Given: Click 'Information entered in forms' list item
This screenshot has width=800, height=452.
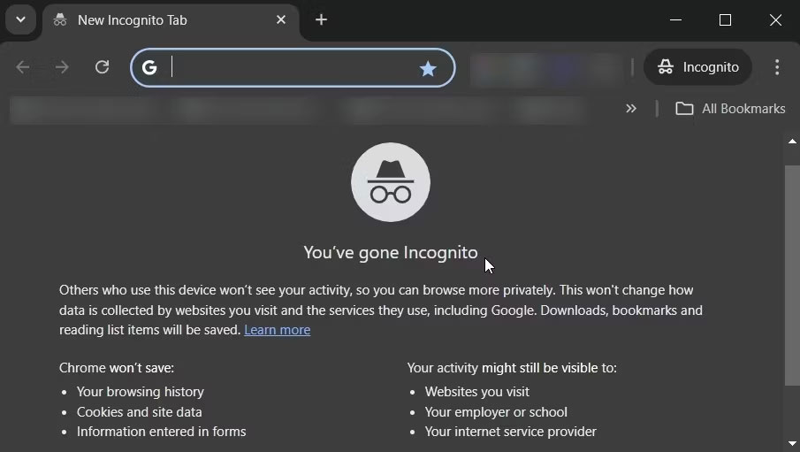Looking at the screenshot, I should click(x=161, y=432).
